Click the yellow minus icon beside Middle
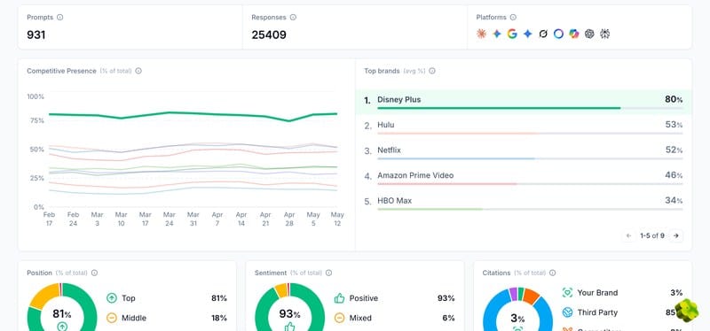710x331 pixels. pyautogui.click(x=112, y=318)
